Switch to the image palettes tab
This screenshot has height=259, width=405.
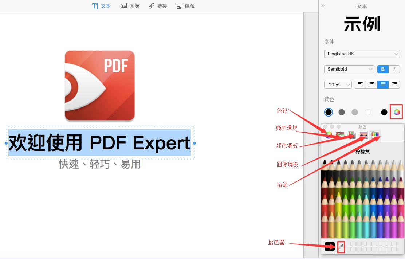[x=363, y=135]
